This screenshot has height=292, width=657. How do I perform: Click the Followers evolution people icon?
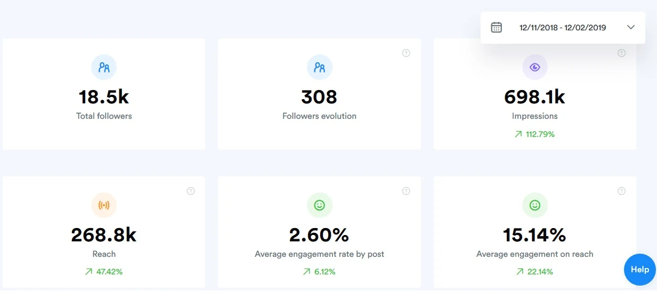pos(320,67)
